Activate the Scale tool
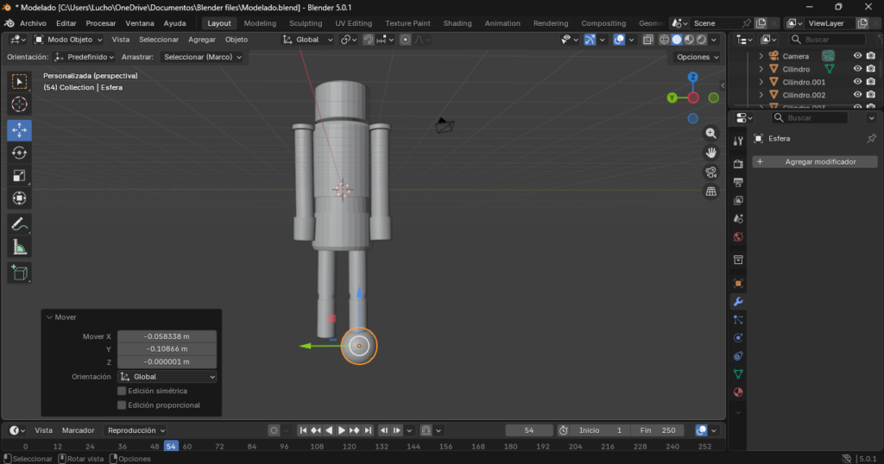 (x=19, y=176)
